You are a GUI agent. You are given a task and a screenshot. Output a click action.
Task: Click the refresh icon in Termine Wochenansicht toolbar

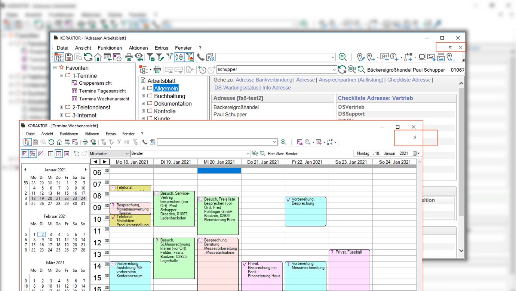51,142
